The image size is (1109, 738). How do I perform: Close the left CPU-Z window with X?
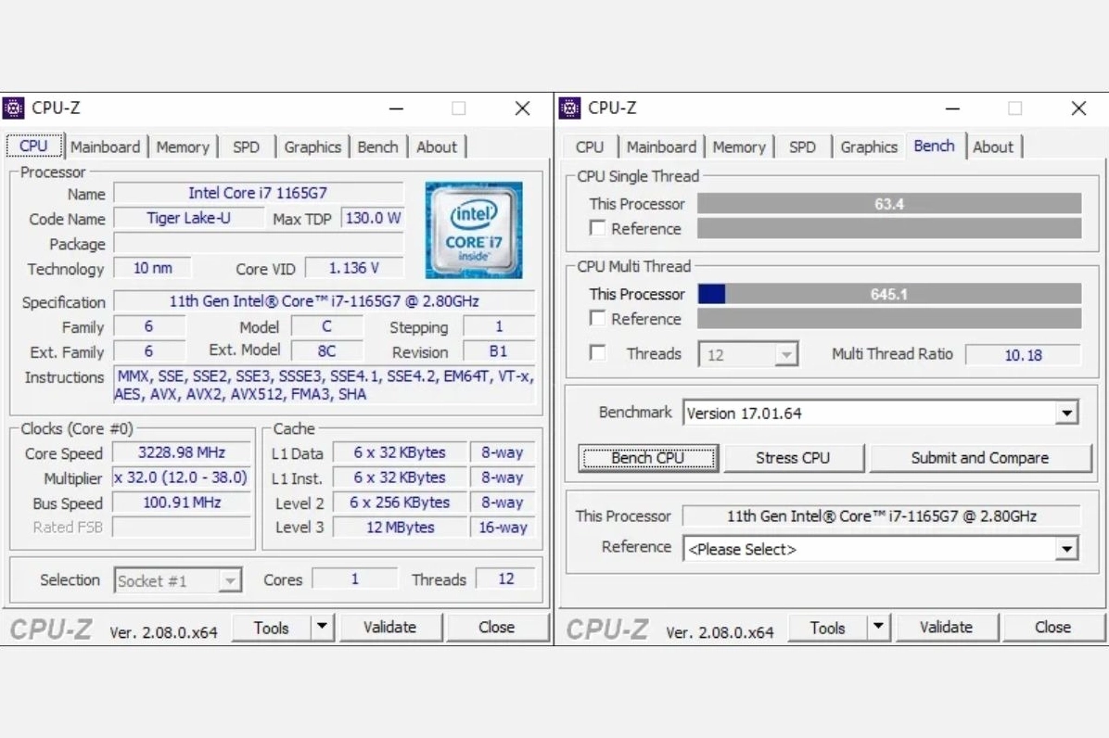point(523,108)
